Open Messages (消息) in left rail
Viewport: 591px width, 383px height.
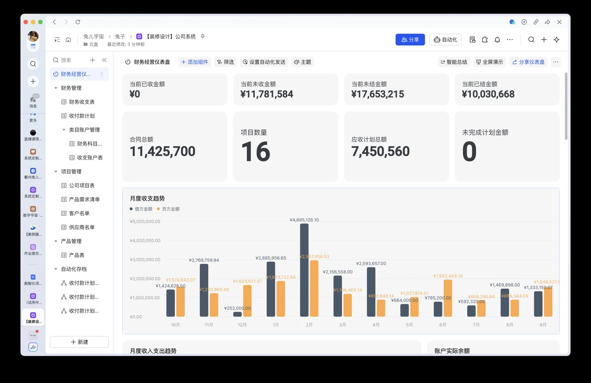tap(33, 101)
